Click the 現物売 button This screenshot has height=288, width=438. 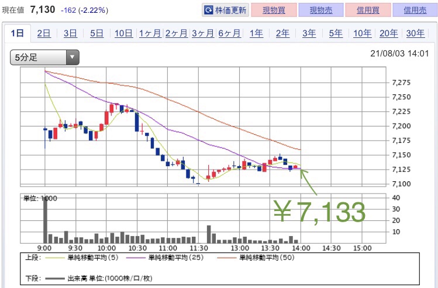click(321, 10)
